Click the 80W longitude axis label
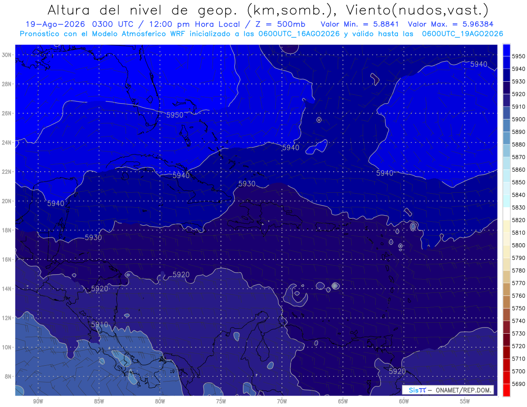The image size is (527, 407). [160, 401]
